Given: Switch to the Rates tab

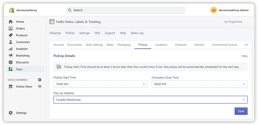Looking at the screenshot, I should coord(110,45).
